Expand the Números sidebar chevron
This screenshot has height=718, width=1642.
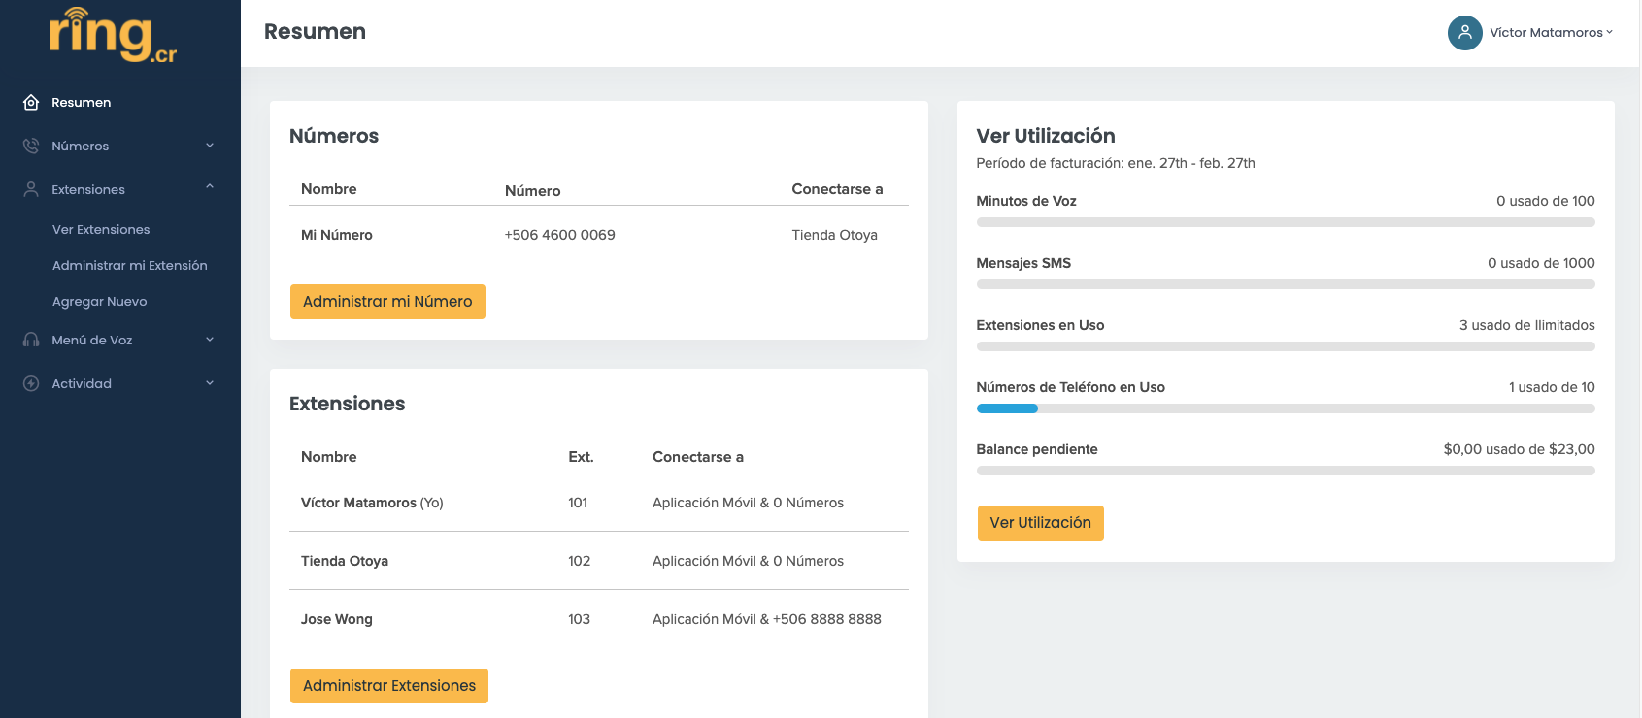coord(210,146)
